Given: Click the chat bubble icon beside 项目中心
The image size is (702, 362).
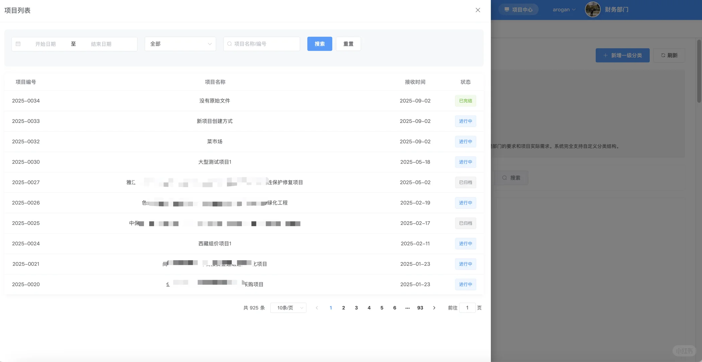Looking at the screenshot, I should coord(506,9).
